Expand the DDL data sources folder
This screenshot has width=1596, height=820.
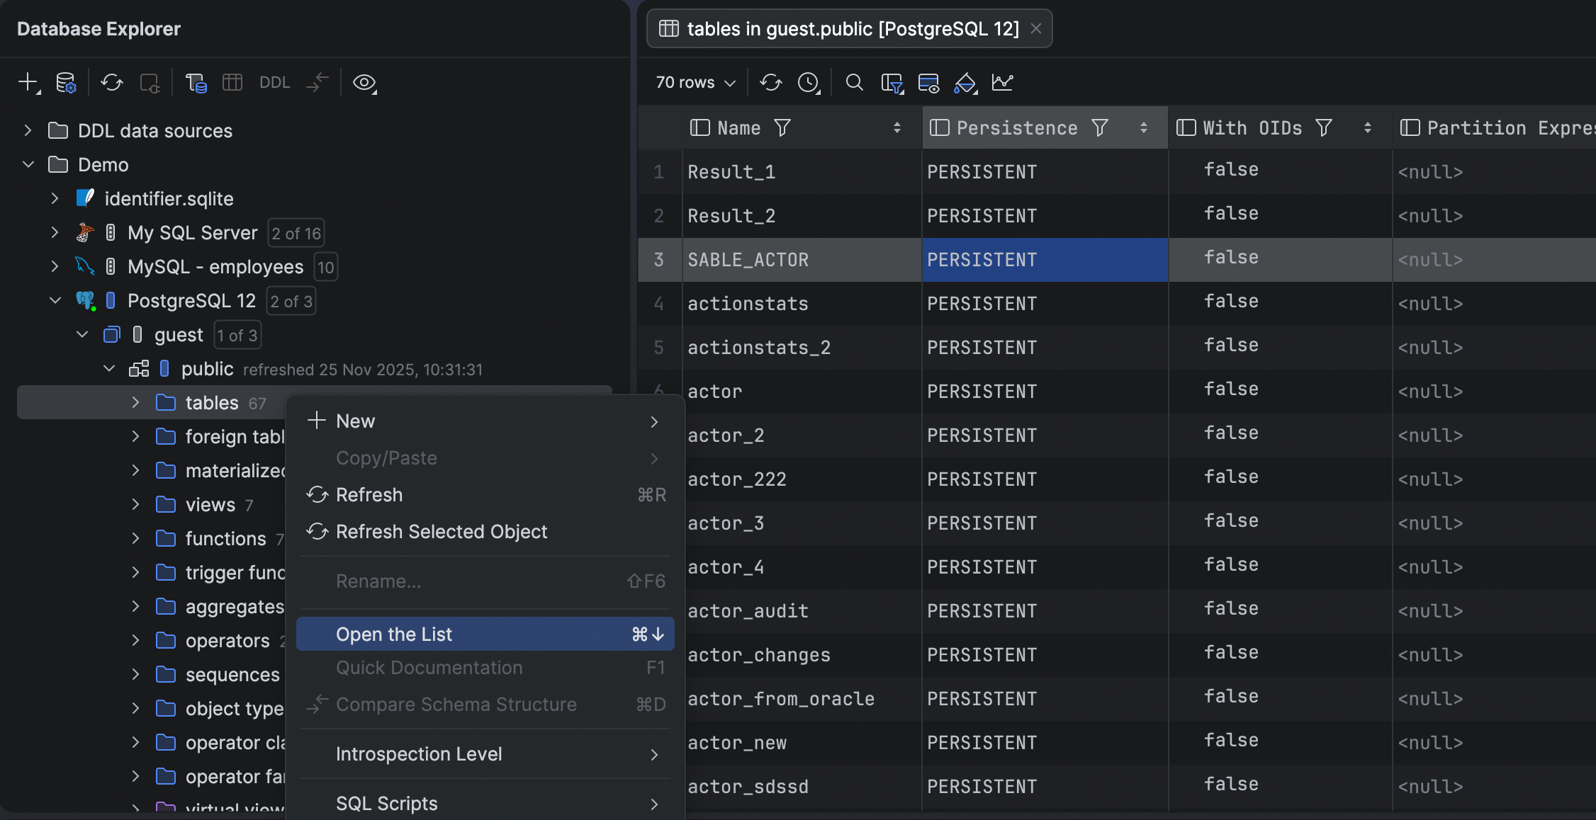click(27, 130)
